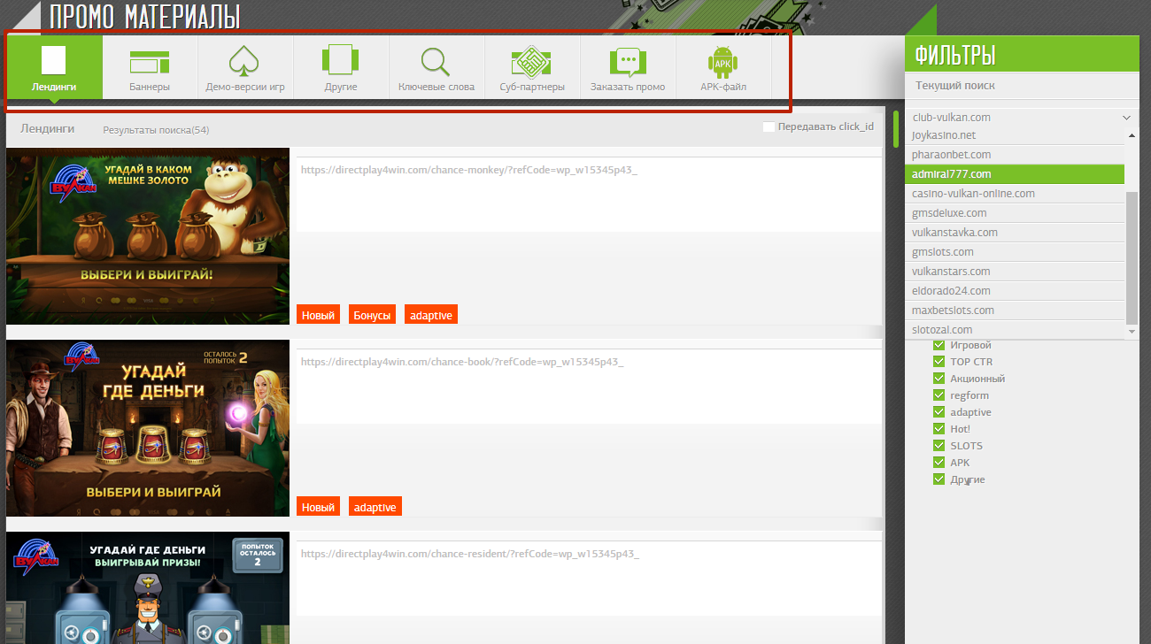Click the chance-book referral URL field
The image size is (1151, 644).
point(588,387)
